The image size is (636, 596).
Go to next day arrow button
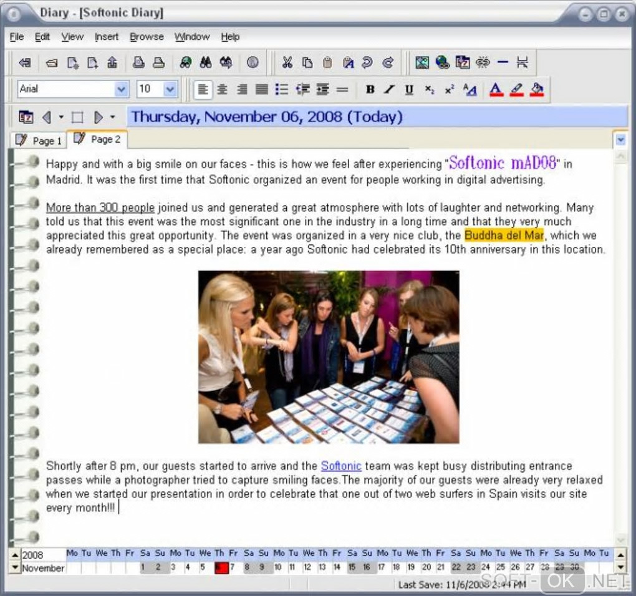coord(99,118)
